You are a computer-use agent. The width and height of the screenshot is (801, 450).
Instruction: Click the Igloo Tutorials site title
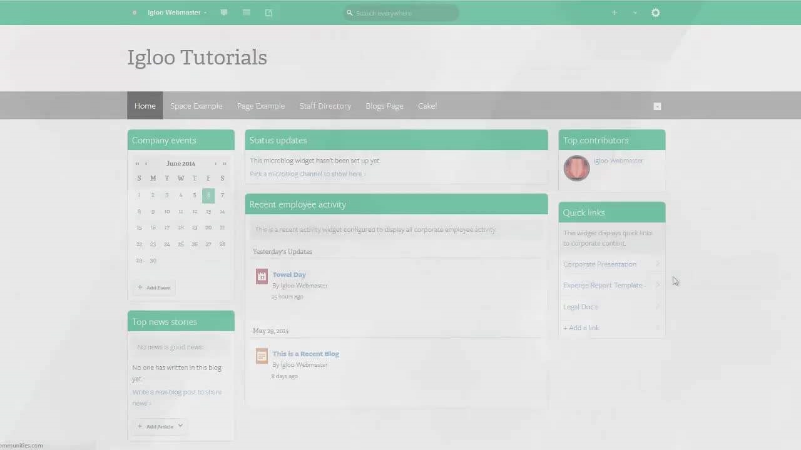pyautogui.click(x=197, y=57)
